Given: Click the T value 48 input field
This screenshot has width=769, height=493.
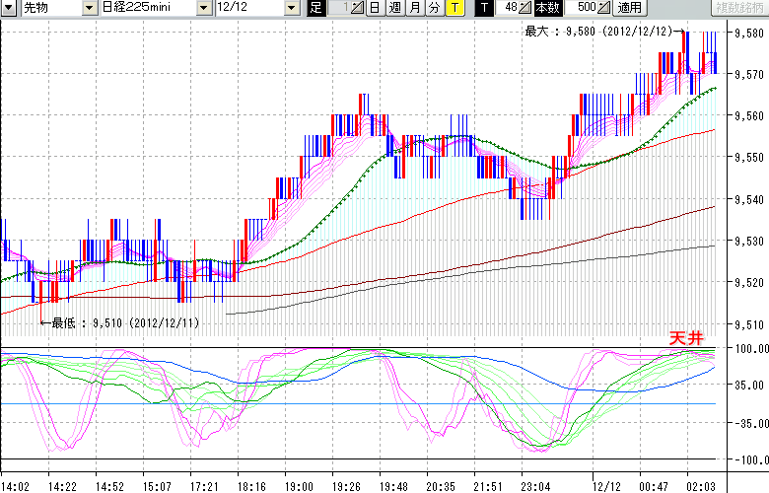Looking at the screenshot, I should 510,8.
